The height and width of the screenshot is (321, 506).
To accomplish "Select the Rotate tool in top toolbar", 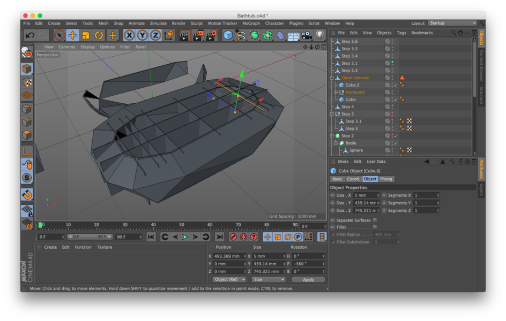I will [99, 35].
